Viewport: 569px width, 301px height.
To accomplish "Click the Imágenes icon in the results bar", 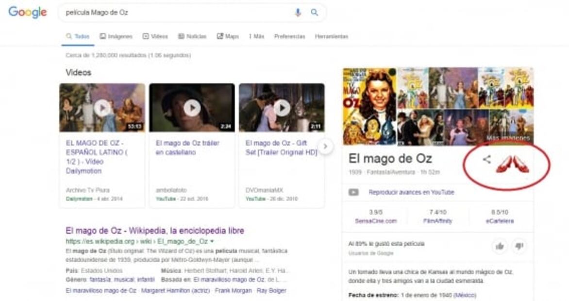I will 102,36.
